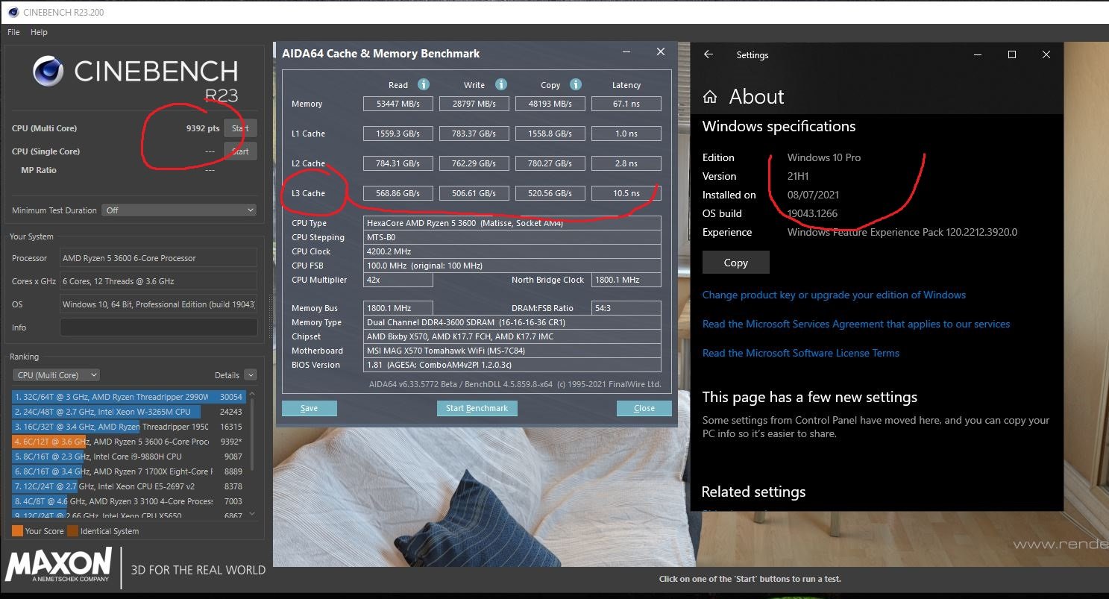
Task: Click the Close button in AIDA64
Action: (644, 408)
